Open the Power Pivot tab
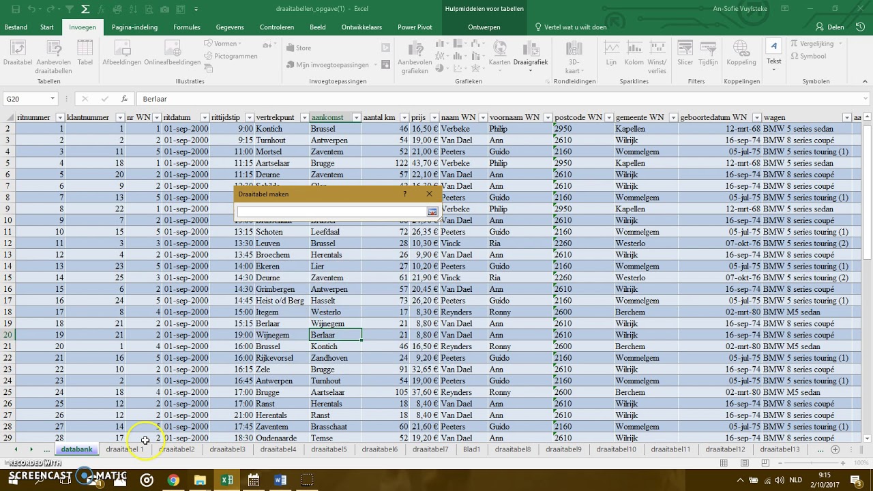Viewport: 873px width, 491px height. click(415, 27)
